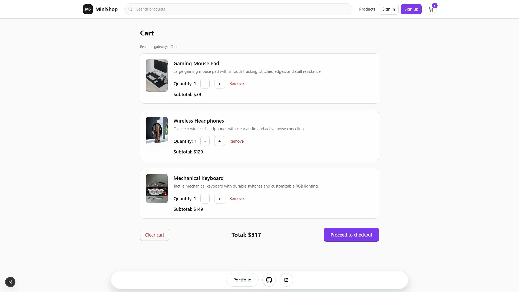Click Quantity: 1 label for Mechanical Keyboard
Screen dimensions: 519x292
tap(185, 199)
